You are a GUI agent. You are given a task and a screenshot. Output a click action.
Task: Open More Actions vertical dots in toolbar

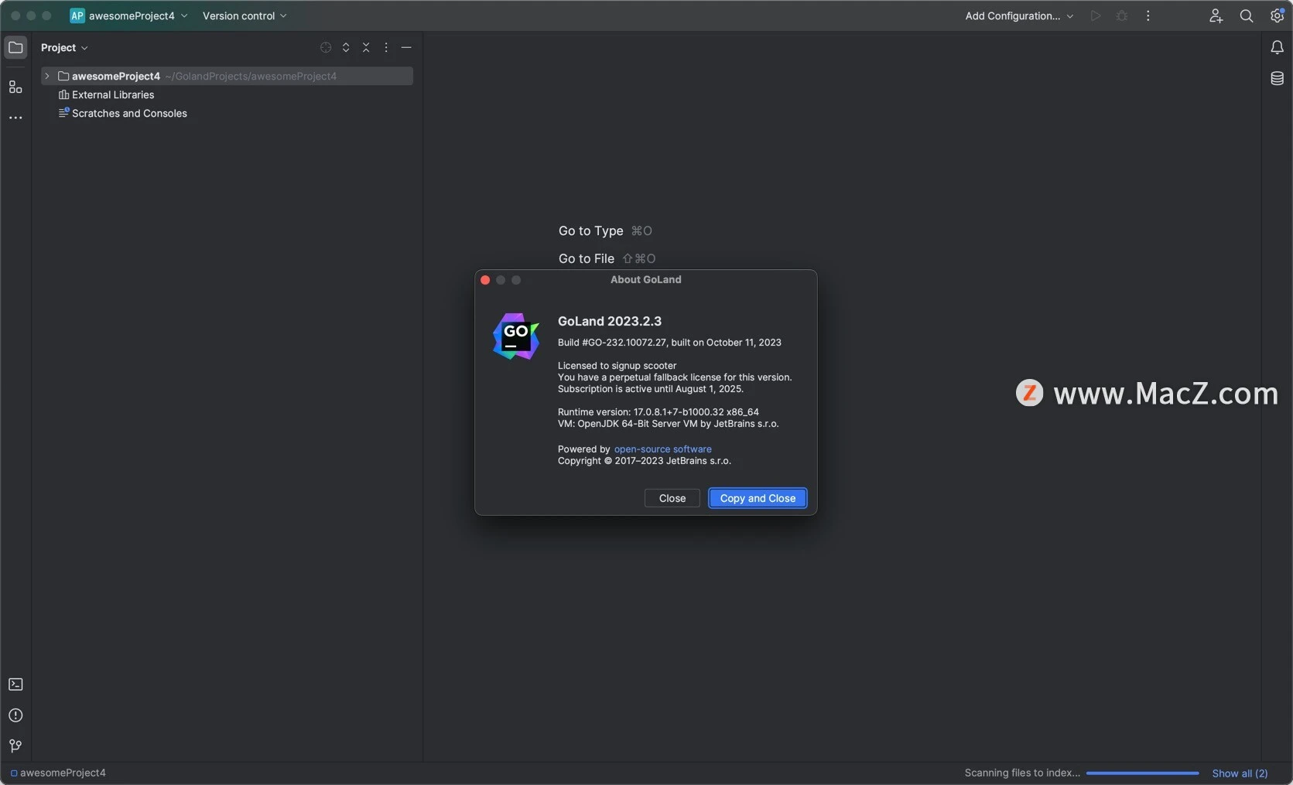tap(1148, 15)
